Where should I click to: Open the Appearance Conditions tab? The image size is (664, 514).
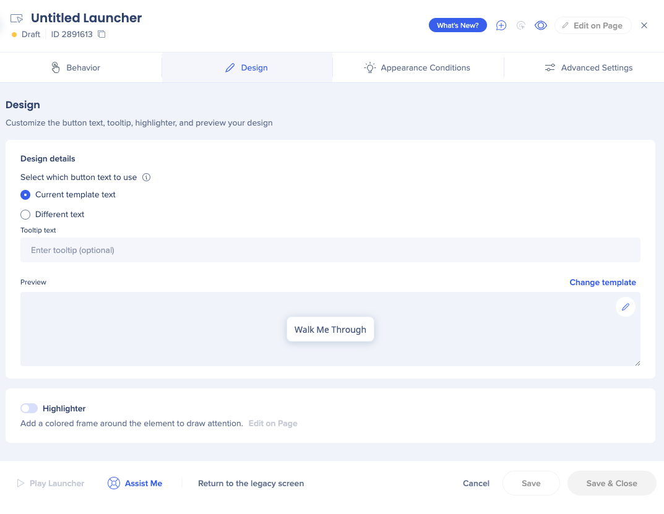coord(418,68)
